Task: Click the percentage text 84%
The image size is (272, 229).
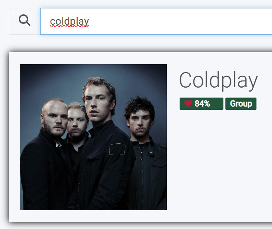Action: pyautogui.click(x=202, y=104)
